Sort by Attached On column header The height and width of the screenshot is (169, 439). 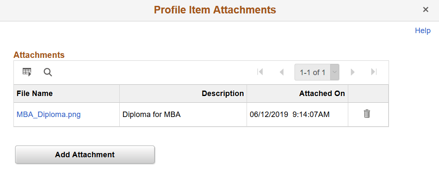pyautogui.click(x=322, y=94)
